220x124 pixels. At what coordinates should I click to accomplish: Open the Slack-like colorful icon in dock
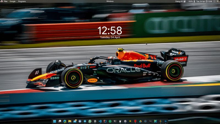point(160,121)
